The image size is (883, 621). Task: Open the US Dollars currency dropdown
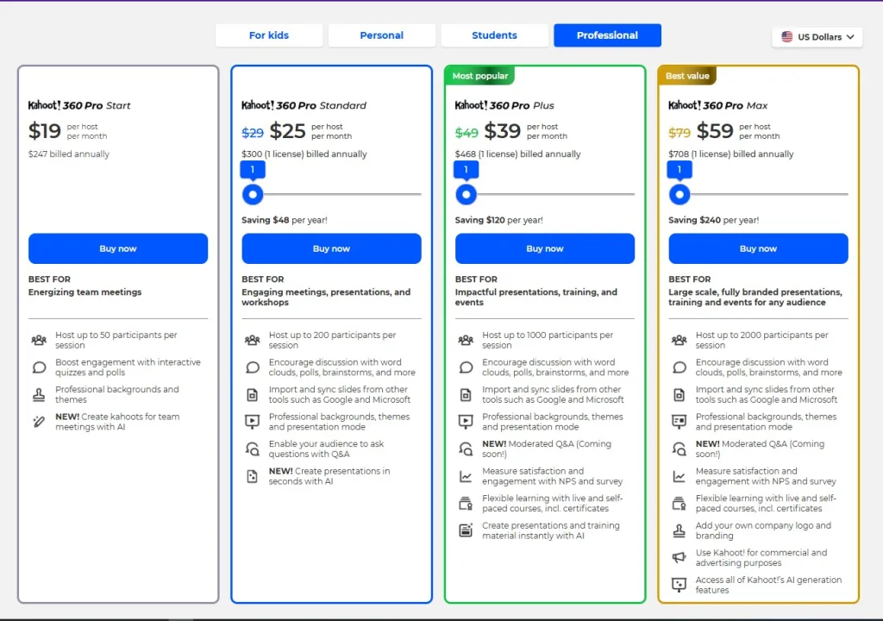817,37
